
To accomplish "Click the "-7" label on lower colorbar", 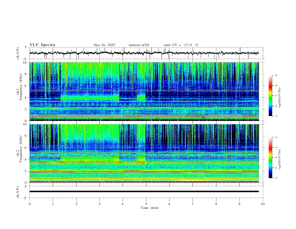I will click(x=276, y=178).
